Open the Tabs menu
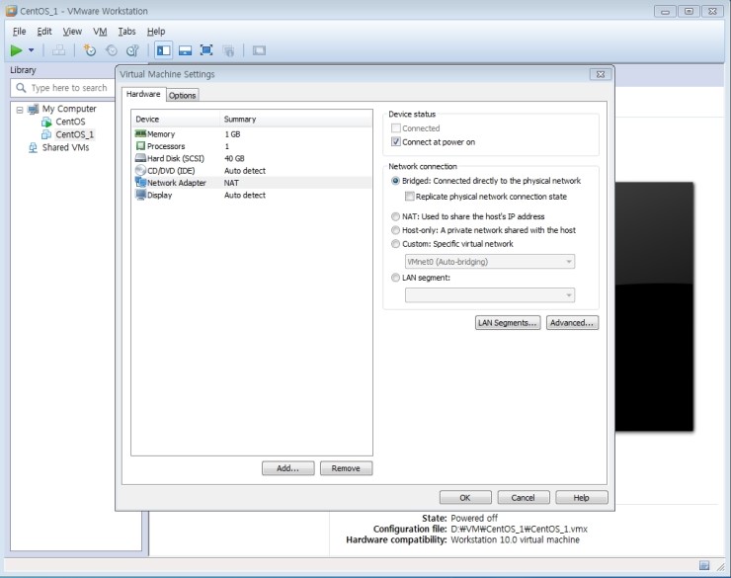 126,32
